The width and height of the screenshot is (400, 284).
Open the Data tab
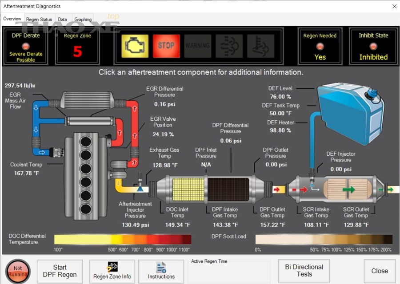[x=63, y=20]
